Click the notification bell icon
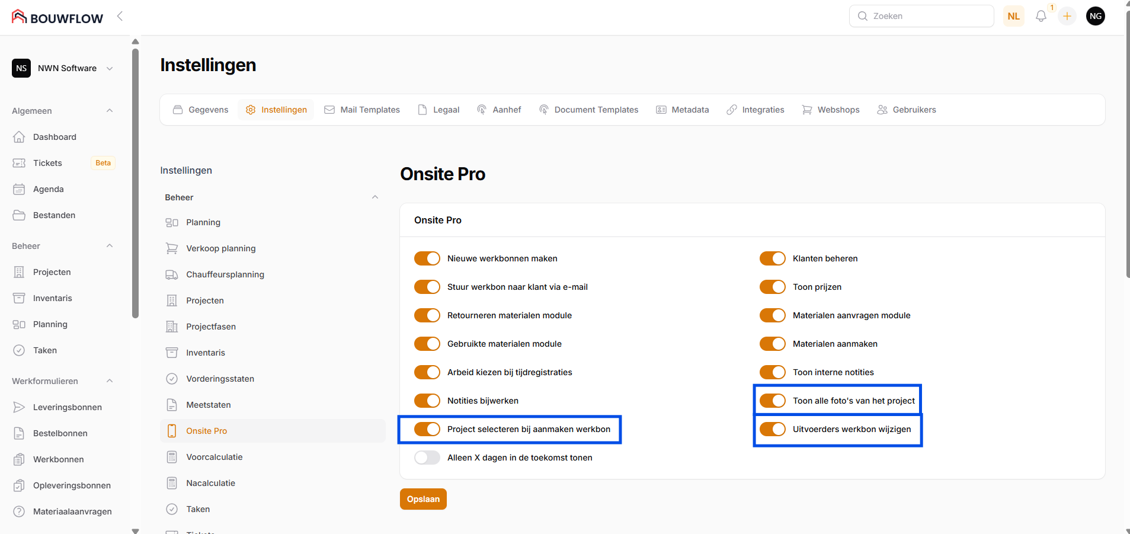 pos(1041,17)
